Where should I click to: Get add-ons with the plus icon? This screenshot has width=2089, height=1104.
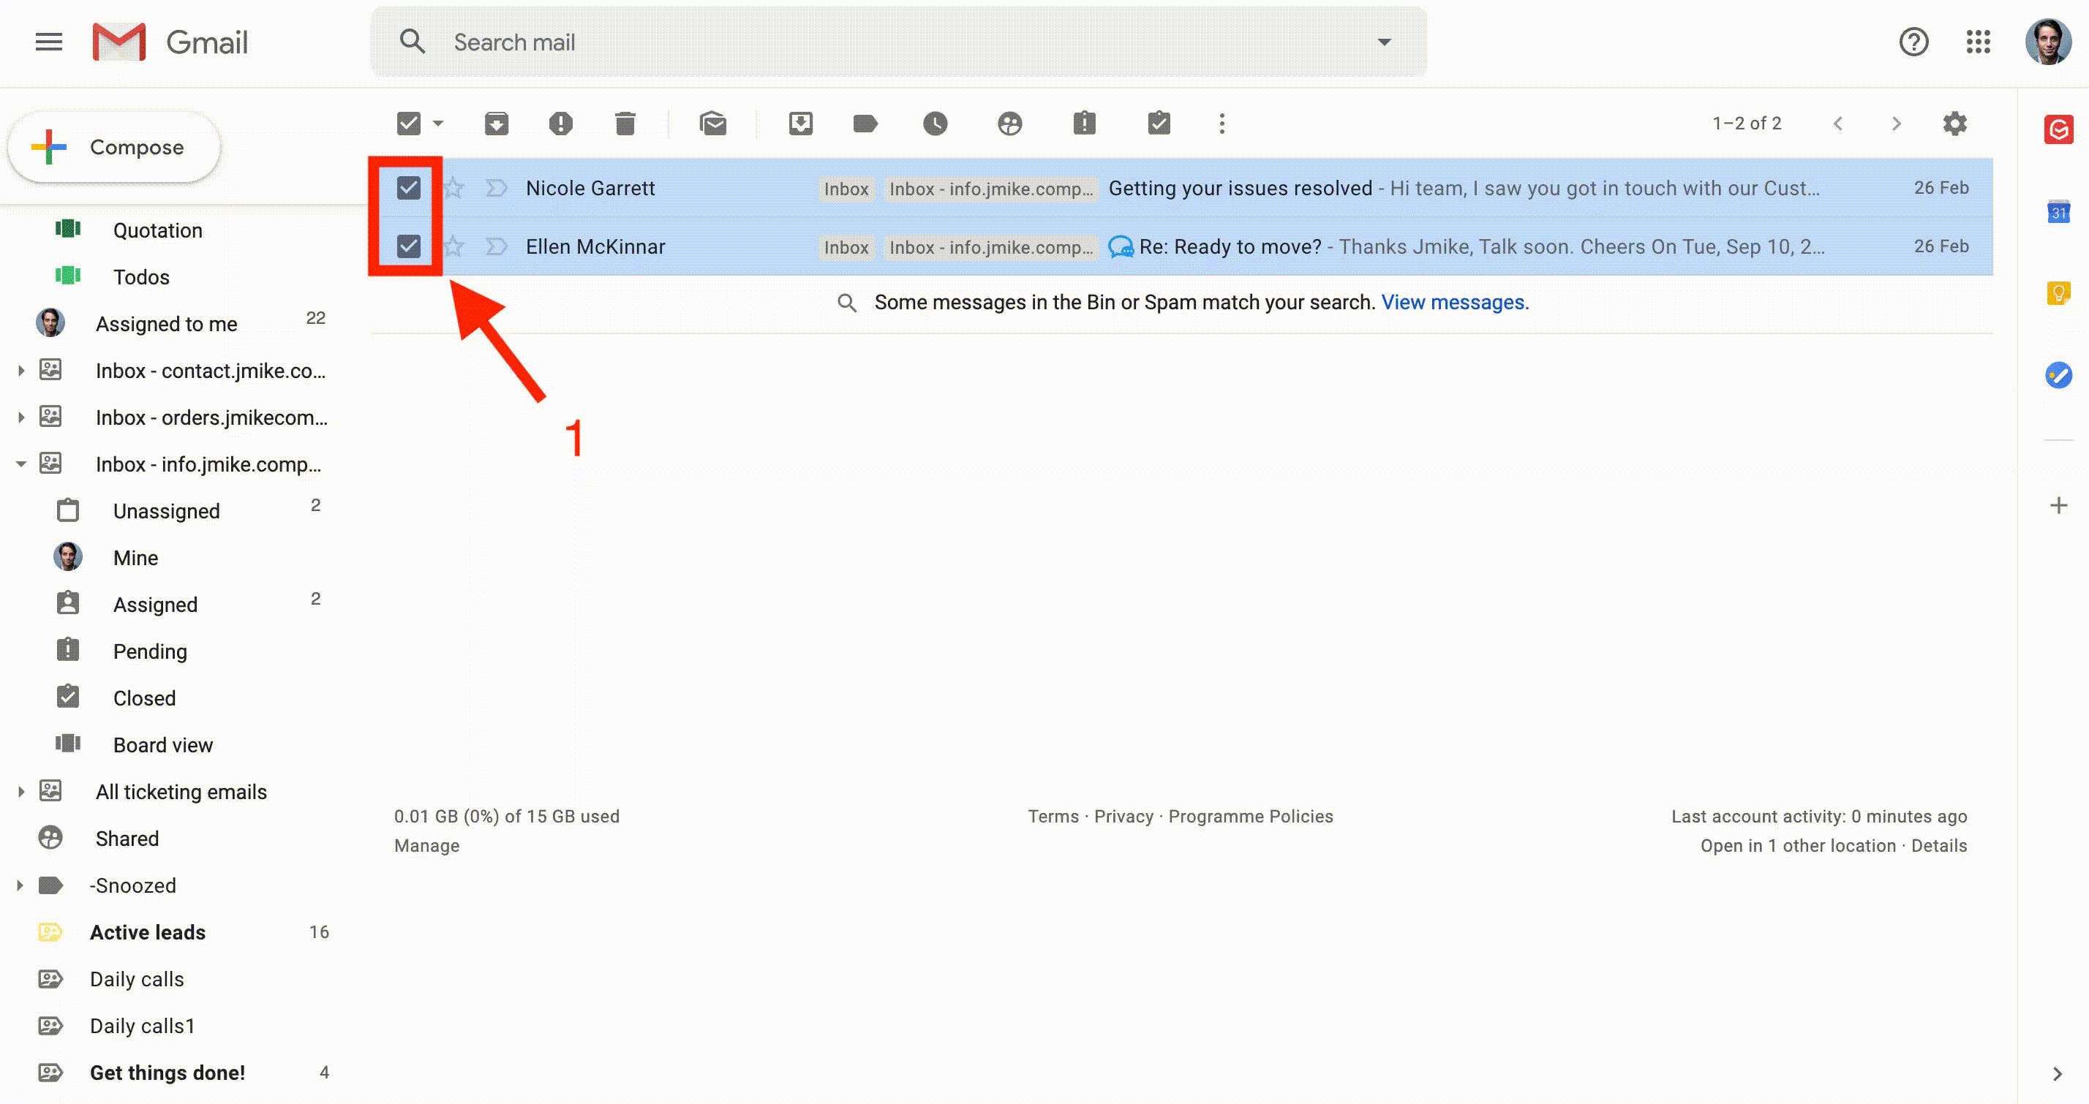(x=2058, y=506)
